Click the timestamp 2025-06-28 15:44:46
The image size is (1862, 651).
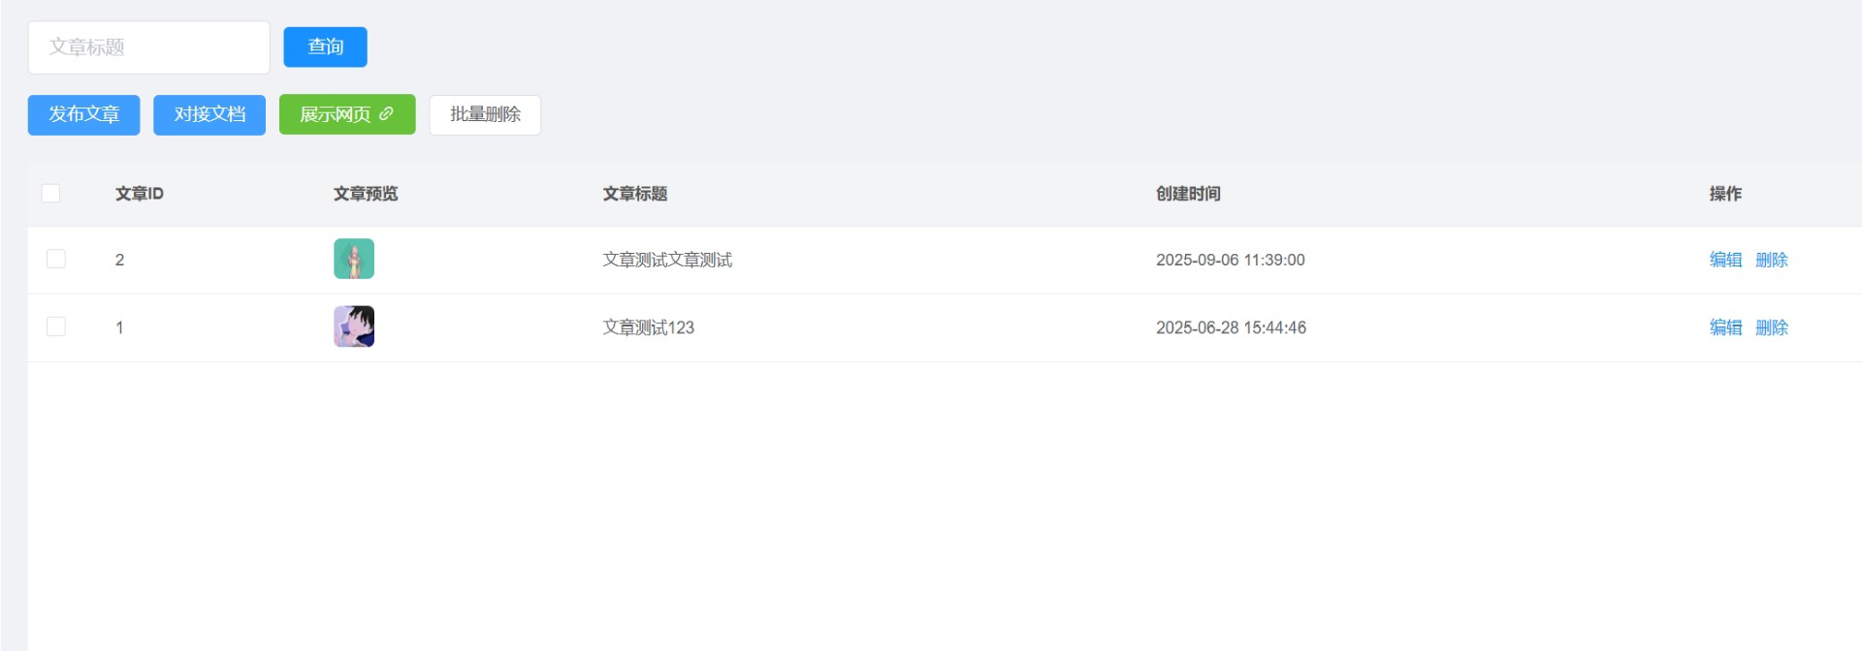(x=1231, y=327)
